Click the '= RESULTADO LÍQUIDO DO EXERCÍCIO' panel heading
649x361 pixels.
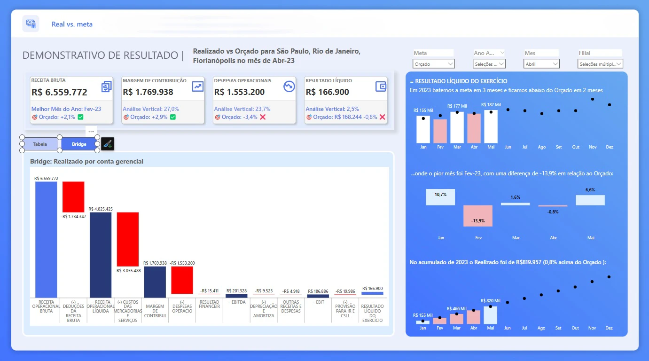pyautogui.click(x=459, y=81)
